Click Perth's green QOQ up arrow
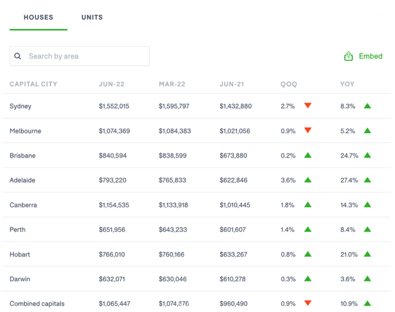The height and width of the screenshot is (312, 395). pos(308,229)
